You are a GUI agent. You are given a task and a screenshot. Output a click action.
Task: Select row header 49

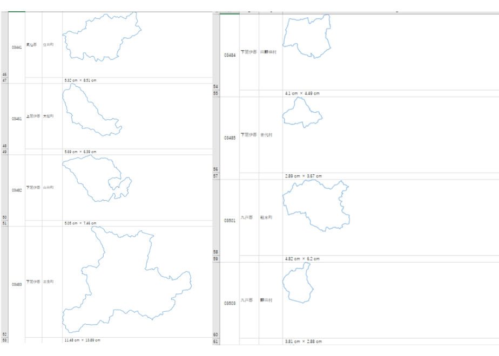4,152
